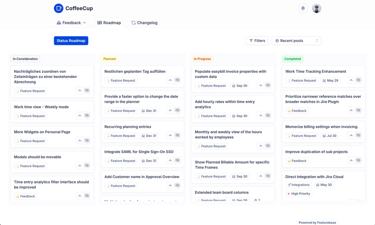
Task: Click Integrations tag on Jira Cloud card
Action: [x=298, y=185]
